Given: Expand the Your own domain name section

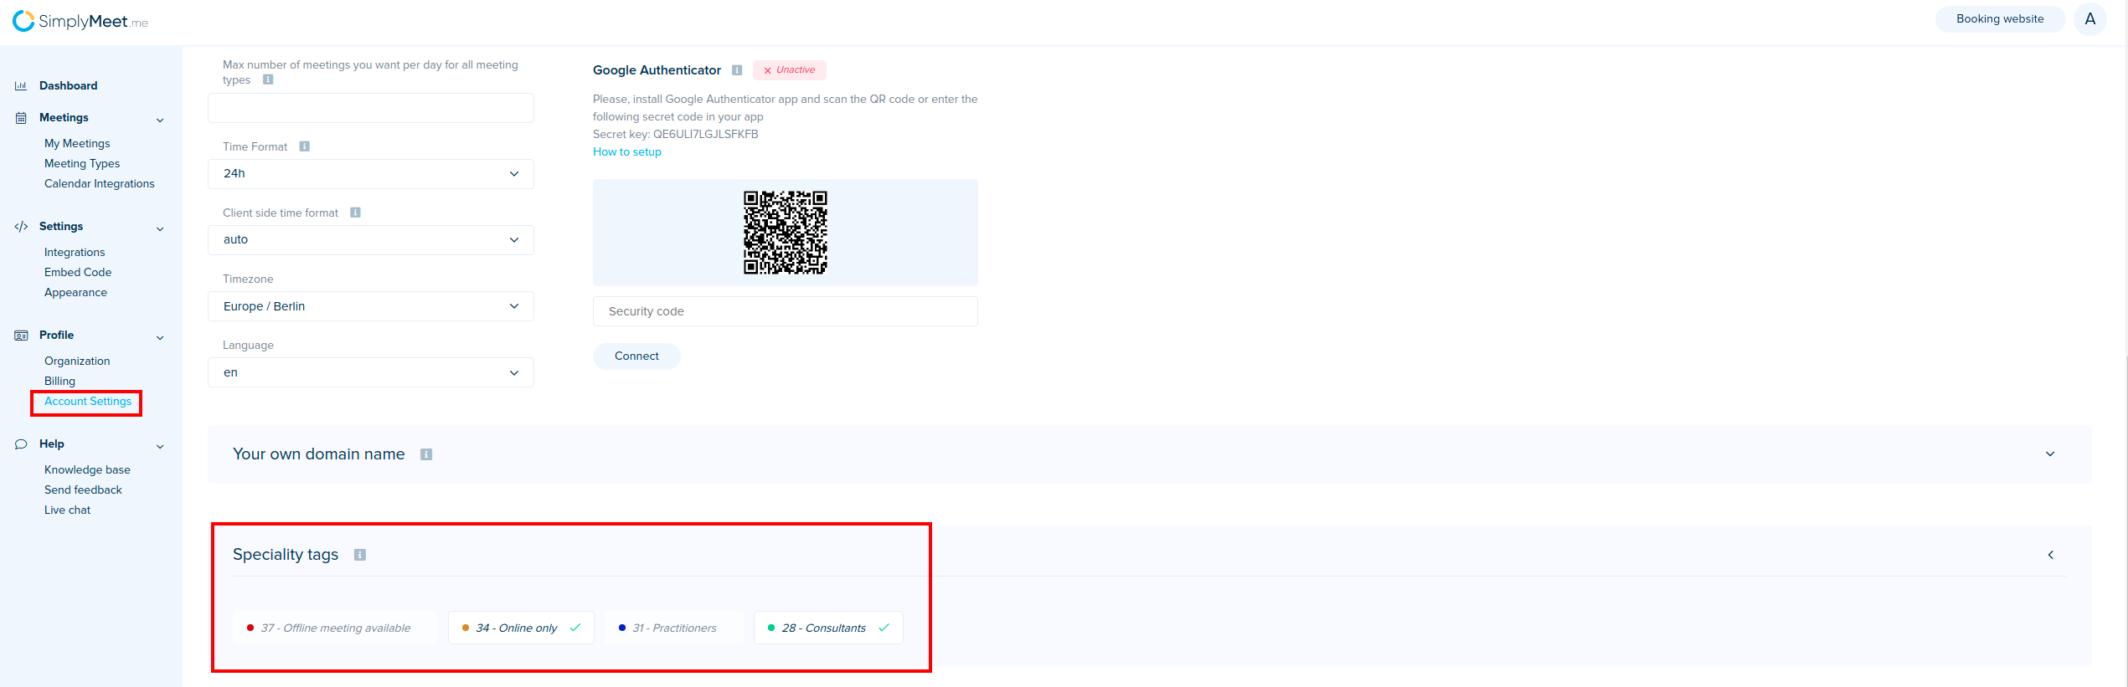Looking at the screenshot, I should (x=2049, y=454).
